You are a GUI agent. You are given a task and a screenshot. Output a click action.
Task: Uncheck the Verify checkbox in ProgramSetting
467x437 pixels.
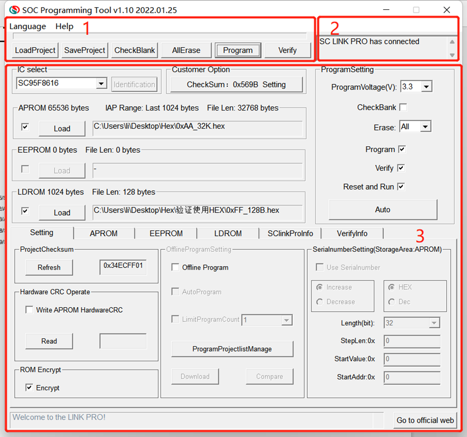coord(401,168)
